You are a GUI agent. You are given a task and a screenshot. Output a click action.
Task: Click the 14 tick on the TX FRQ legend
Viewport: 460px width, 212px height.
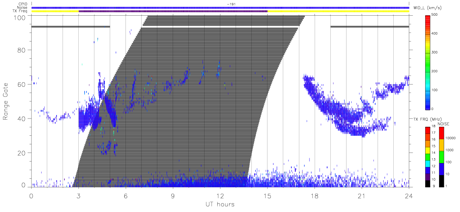point(433,153)
